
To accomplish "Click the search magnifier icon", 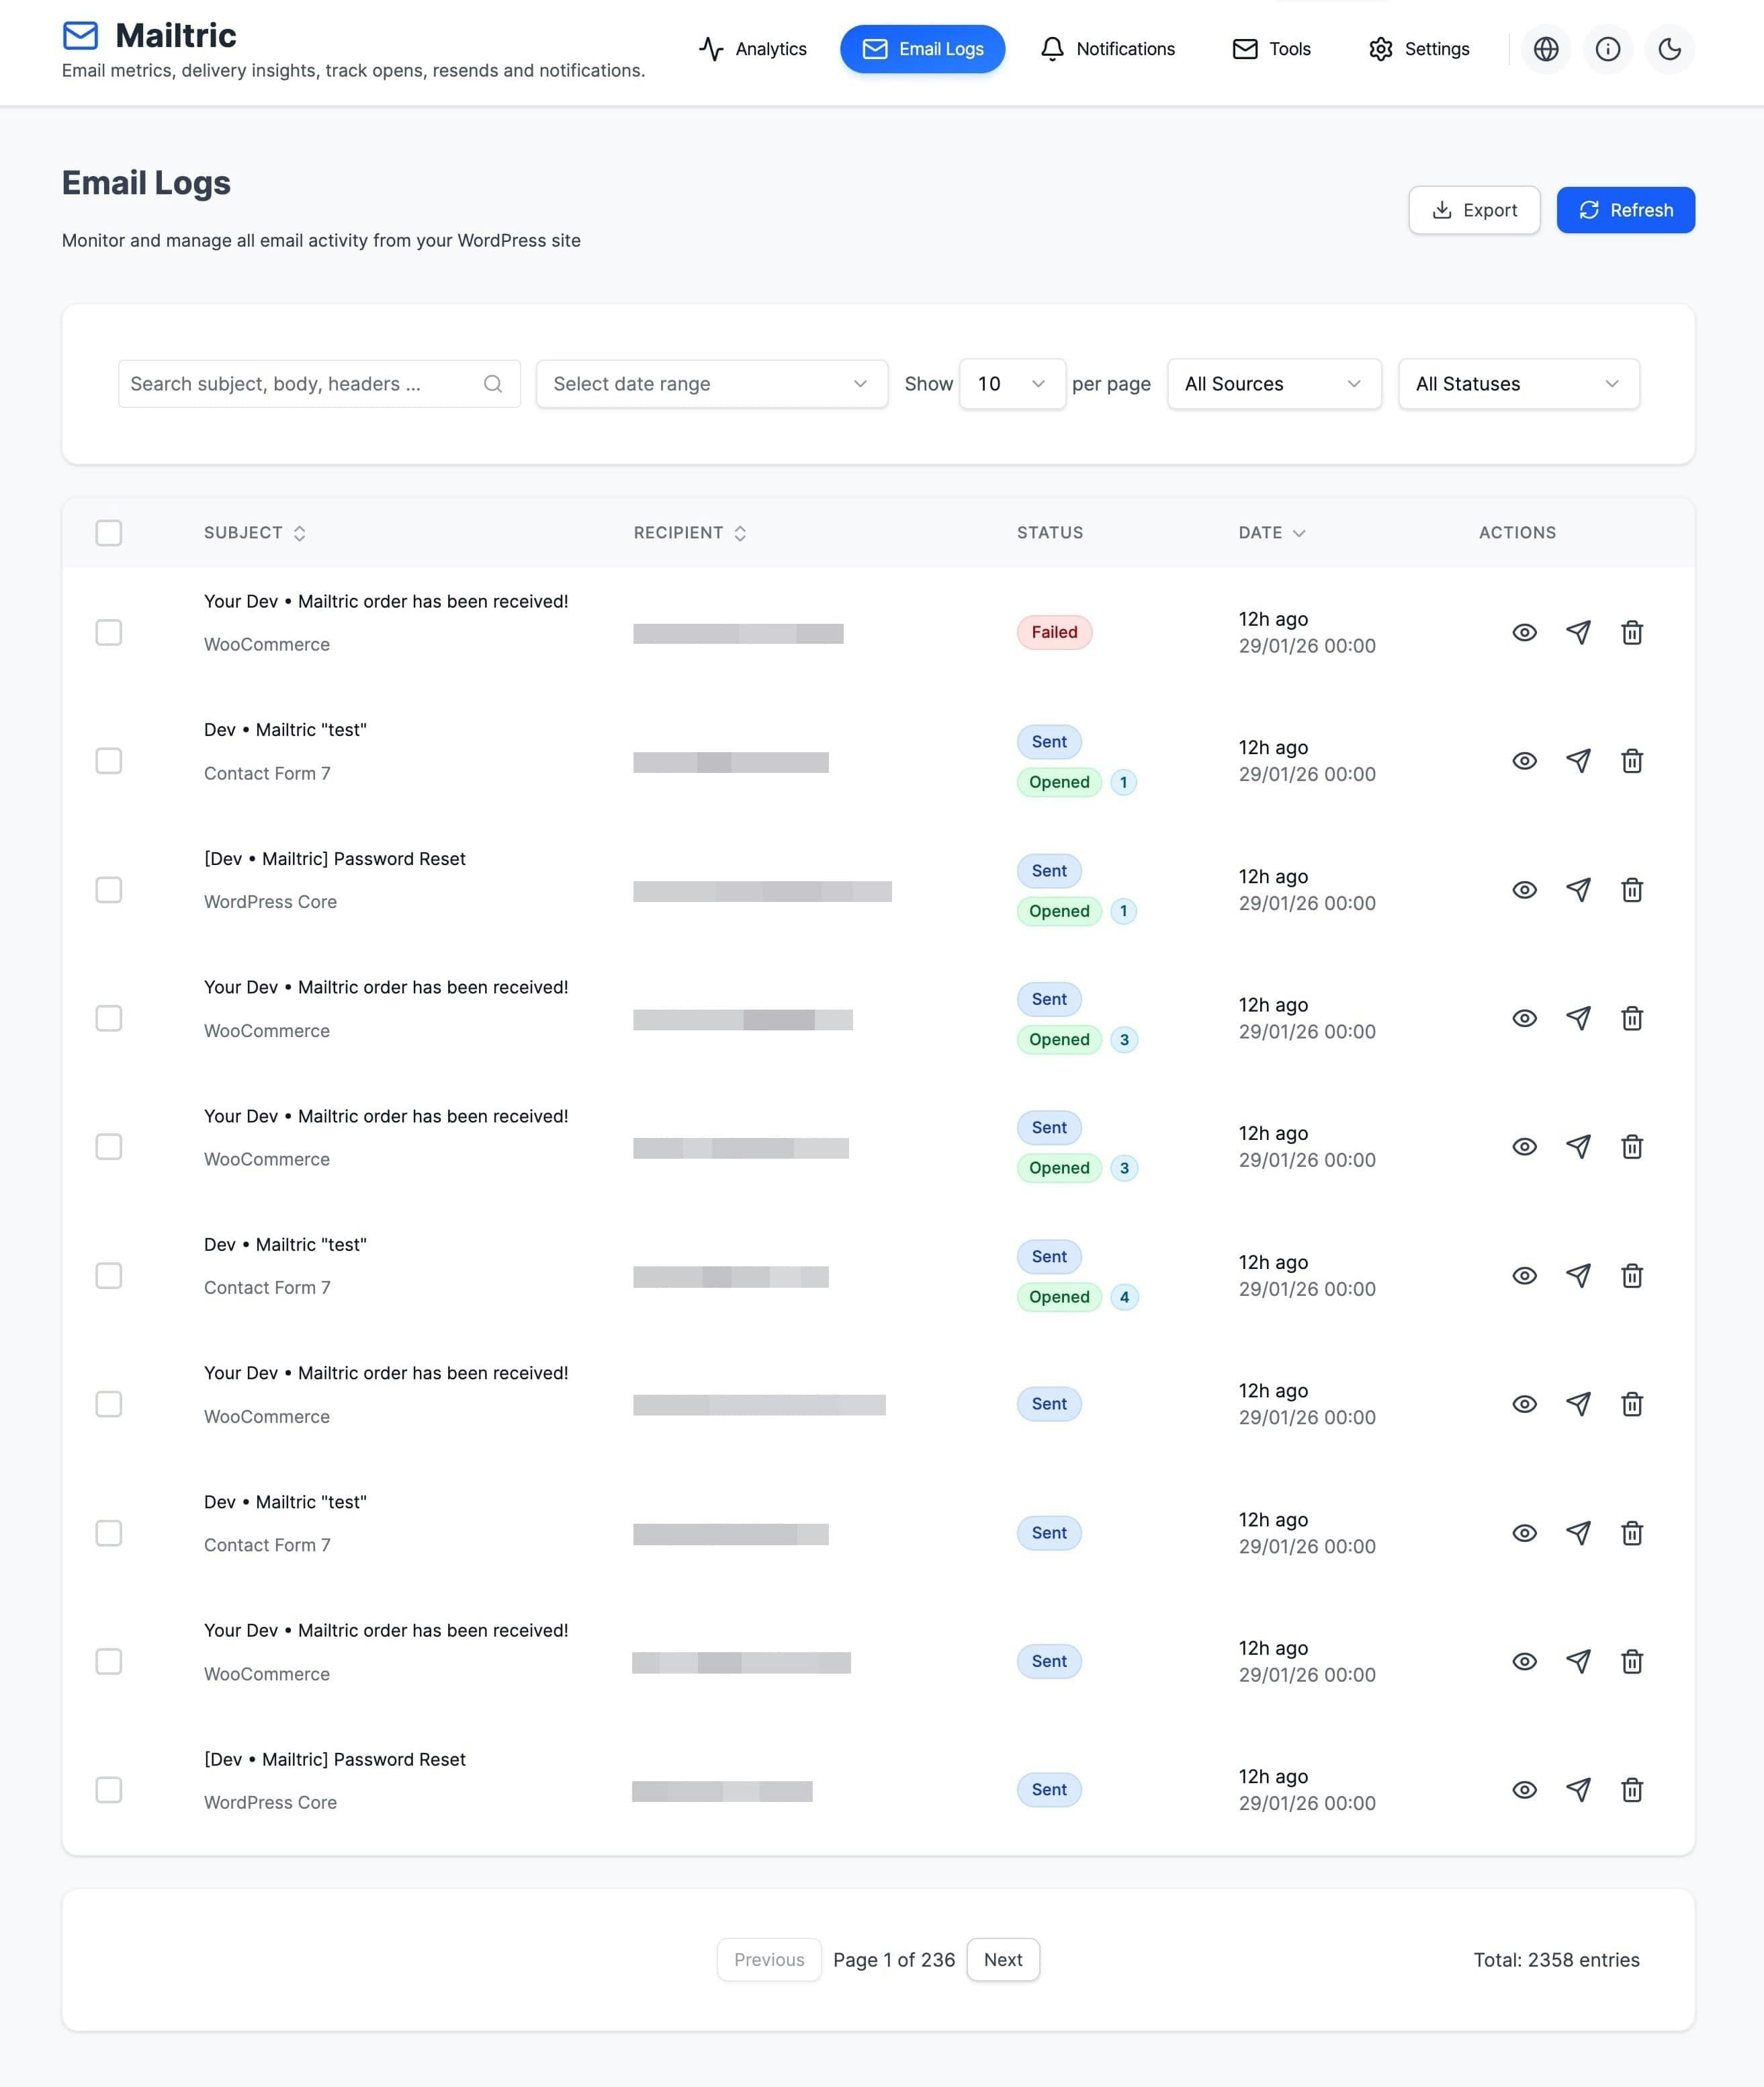I will click(x=493, y=384).
